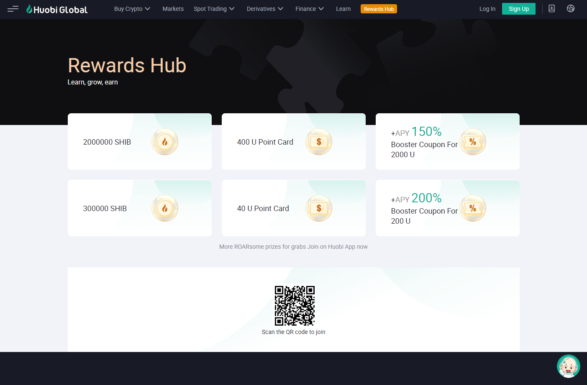Click the Scan the QR code to join text
The image size is (587, 385).
click(293, 332)
